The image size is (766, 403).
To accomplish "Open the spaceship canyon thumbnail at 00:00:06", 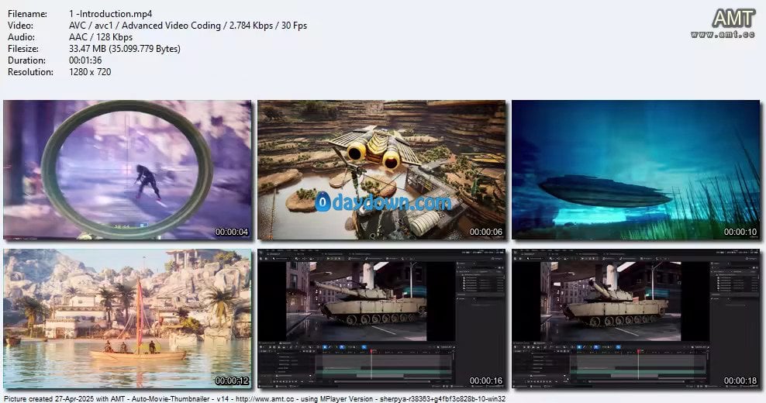I will click(x=381, y=170).
